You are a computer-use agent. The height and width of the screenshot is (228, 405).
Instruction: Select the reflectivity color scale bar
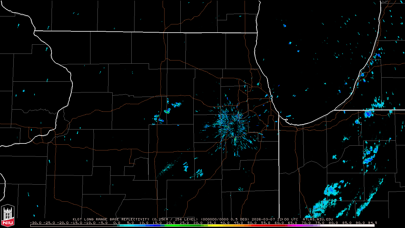point(202,226)
